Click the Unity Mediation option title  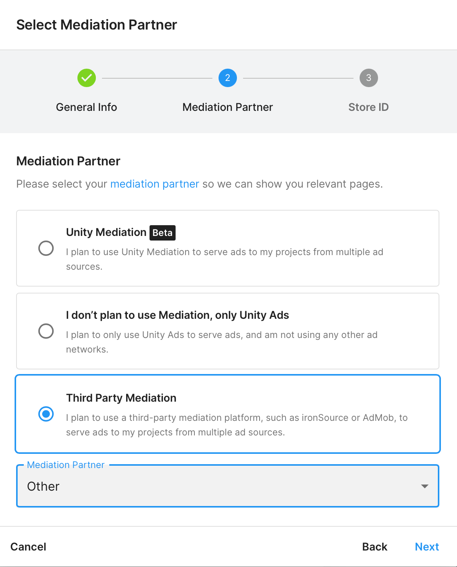(x=106, y=232)
